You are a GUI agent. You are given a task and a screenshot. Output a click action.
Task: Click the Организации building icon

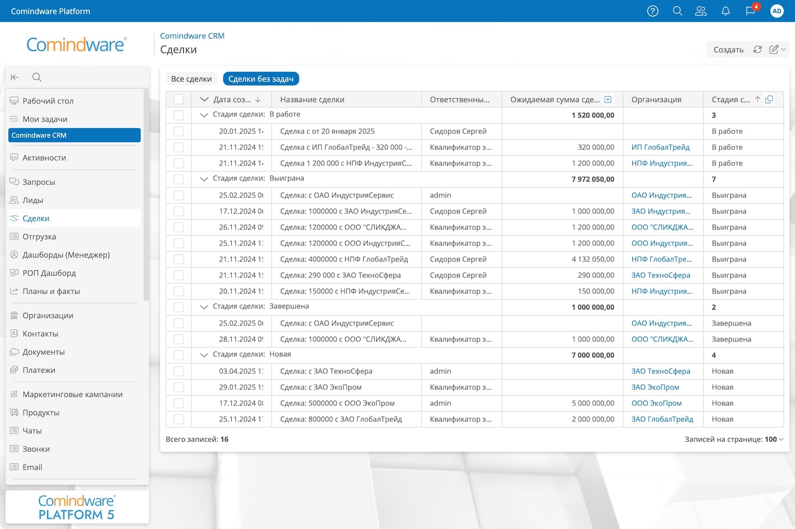coord(14,316)
